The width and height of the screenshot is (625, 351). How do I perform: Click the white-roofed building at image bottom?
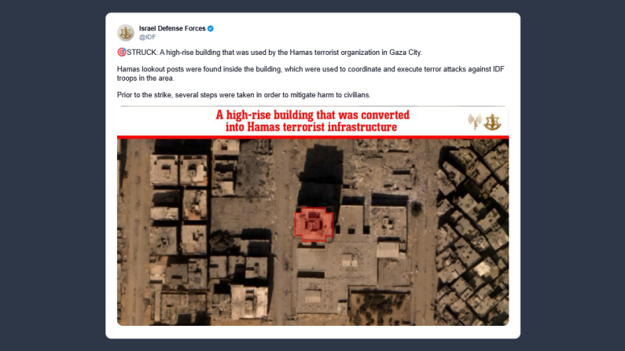point(249,302)
